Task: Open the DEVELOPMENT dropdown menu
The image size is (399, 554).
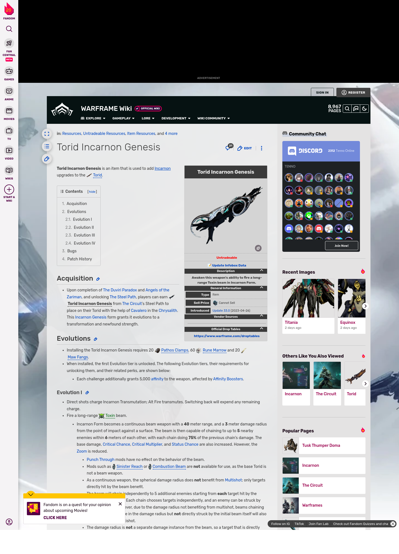Action: (x=176, y=118)
